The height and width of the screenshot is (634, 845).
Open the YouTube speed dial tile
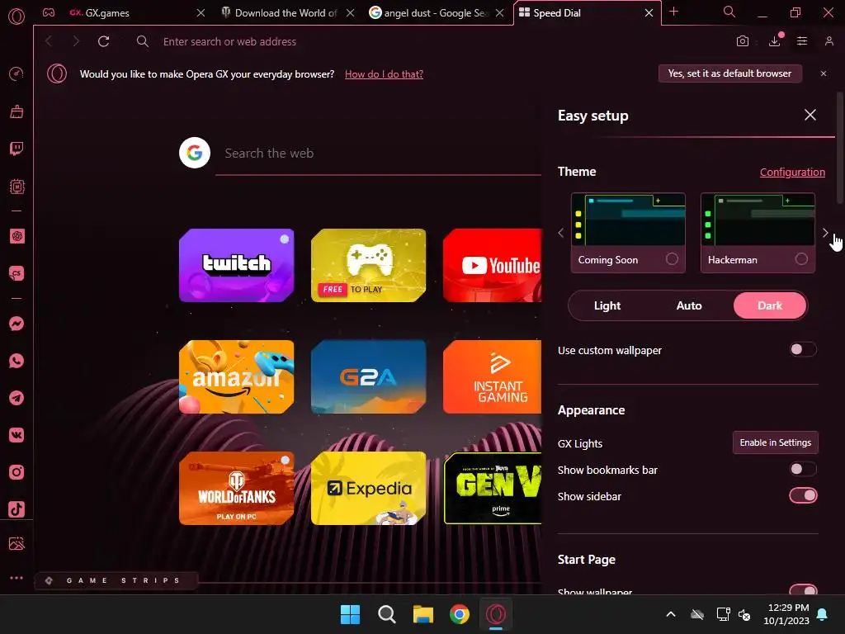point(492,265)
